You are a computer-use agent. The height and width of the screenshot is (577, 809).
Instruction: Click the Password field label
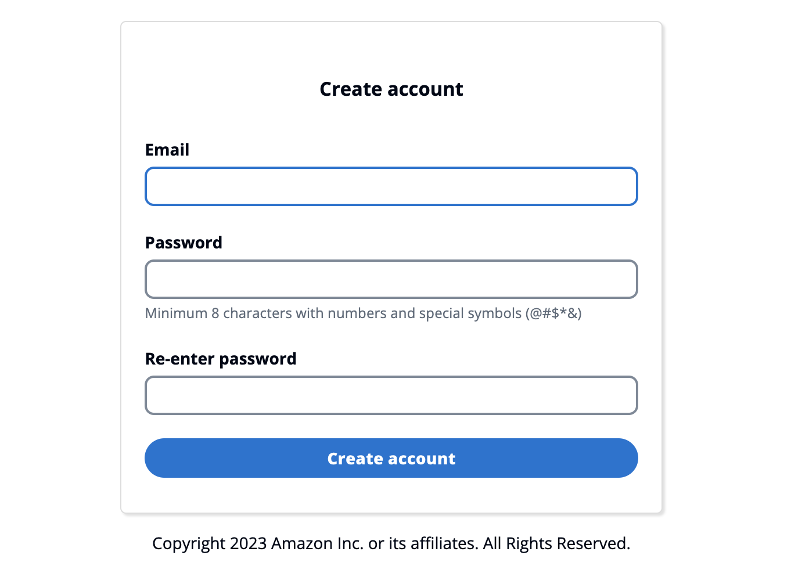183,242
